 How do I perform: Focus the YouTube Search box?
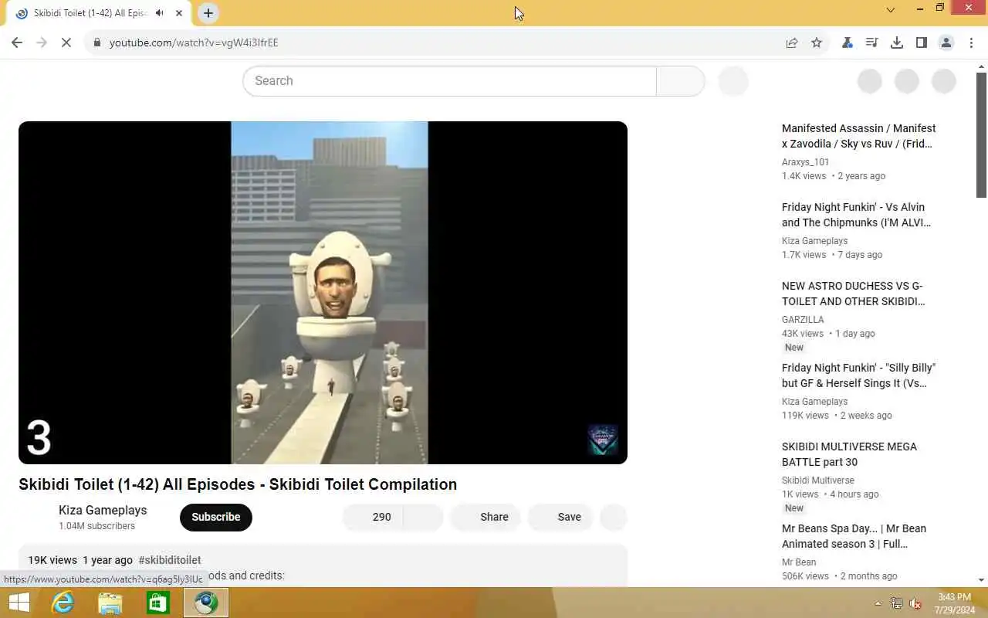pyautogui.click(x=449, y=81)
